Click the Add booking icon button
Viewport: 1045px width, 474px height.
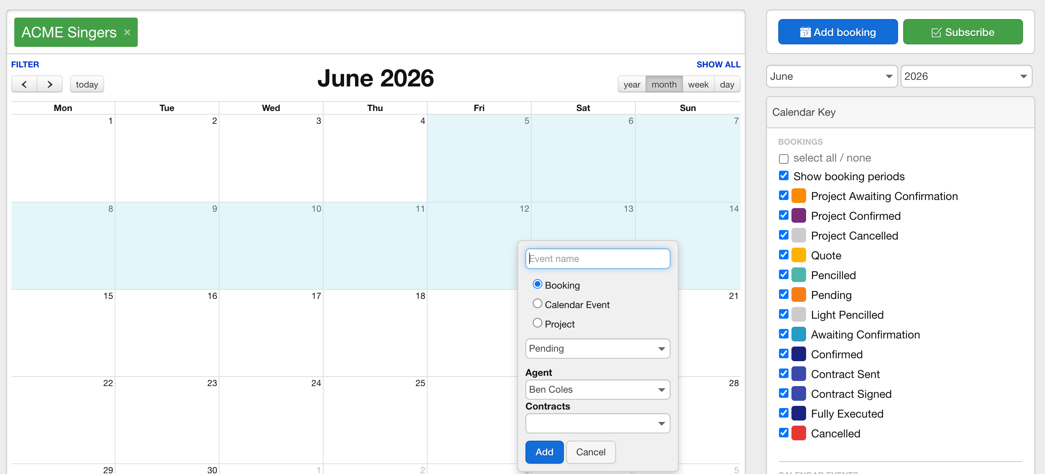coord(805,32)
